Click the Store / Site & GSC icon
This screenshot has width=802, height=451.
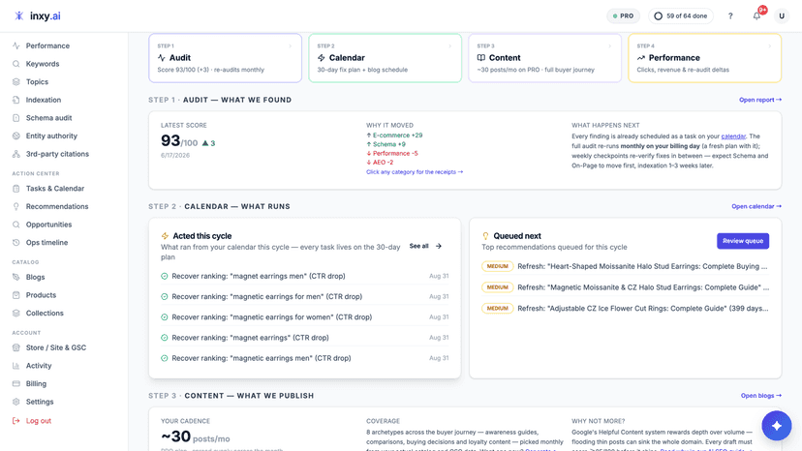point(16,347)
